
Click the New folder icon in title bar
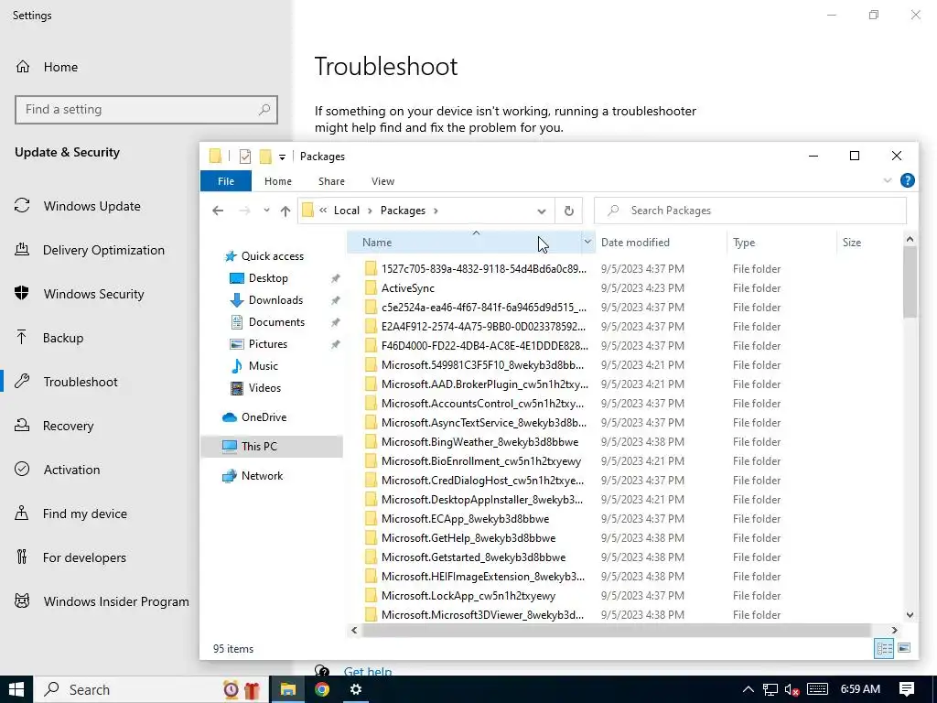[265, 157]
